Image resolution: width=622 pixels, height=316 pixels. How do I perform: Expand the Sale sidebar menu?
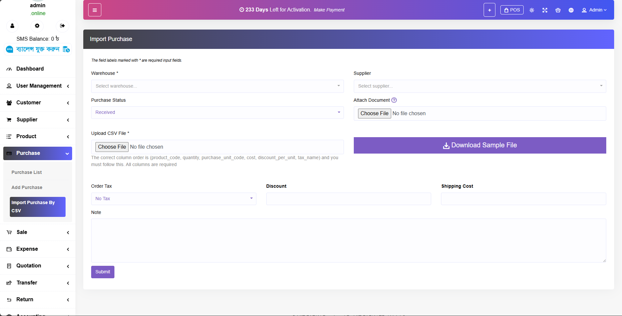pos(38,232)
